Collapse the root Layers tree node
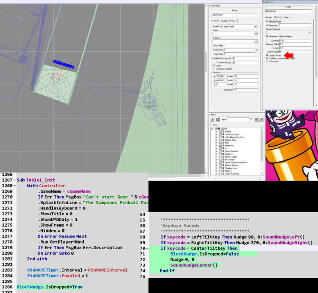Image resolution: width=318 pixels, height=293 pixels. click(212, 129)
